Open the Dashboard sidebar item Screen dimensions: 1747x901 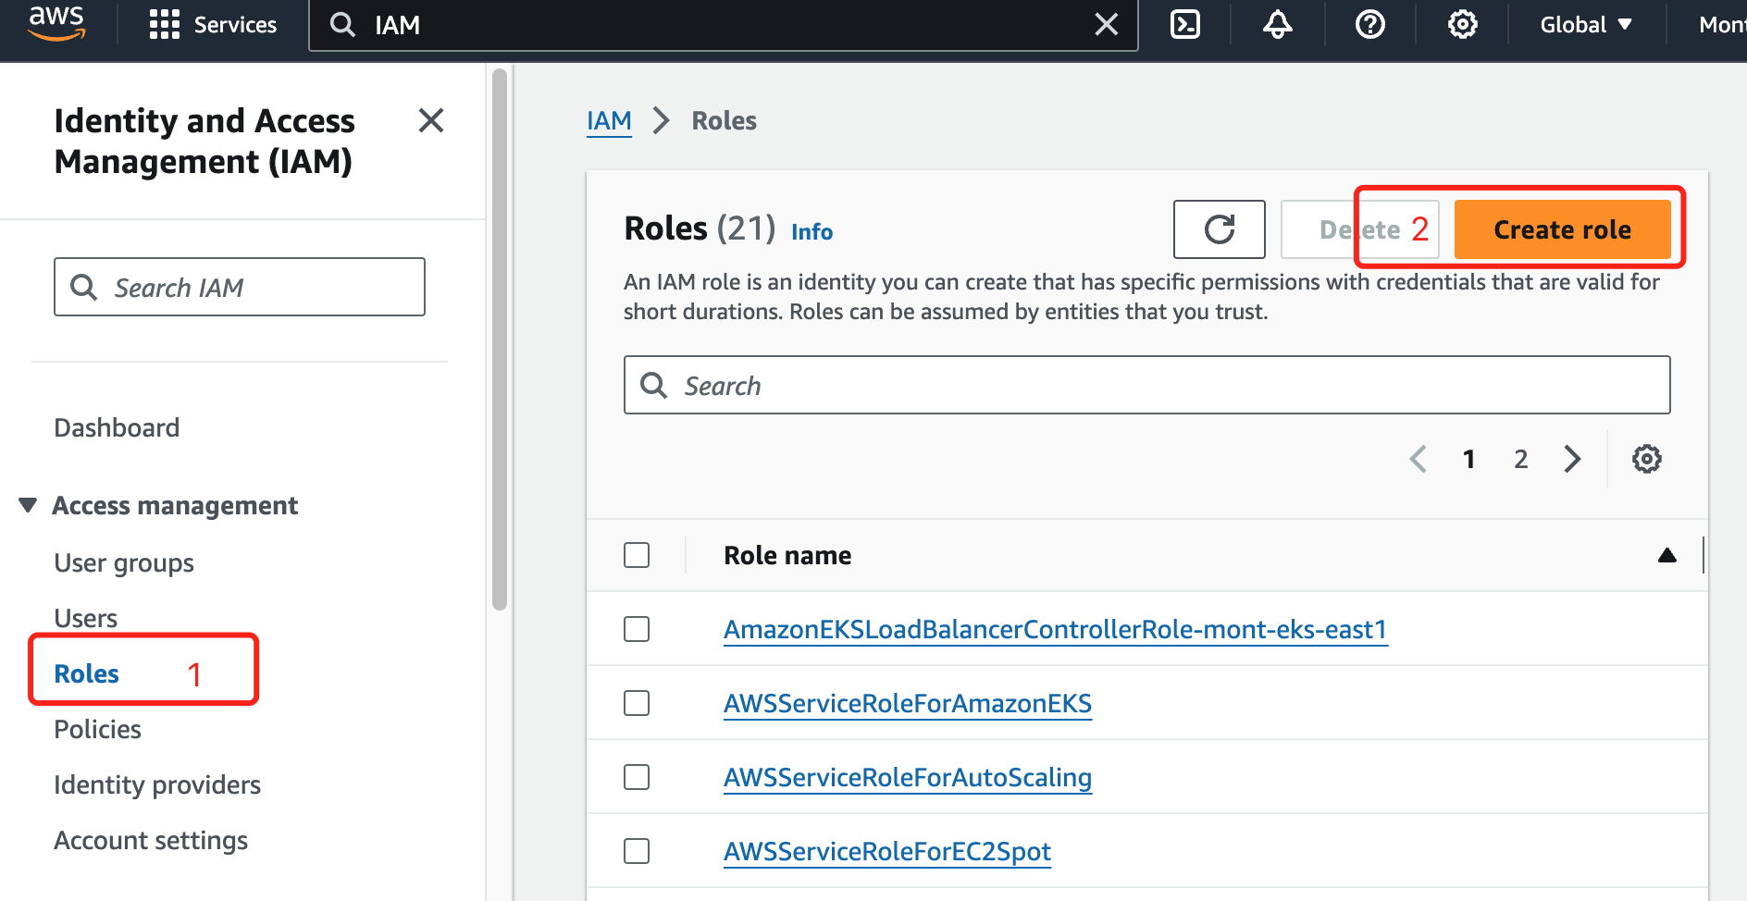click(117, 427)
